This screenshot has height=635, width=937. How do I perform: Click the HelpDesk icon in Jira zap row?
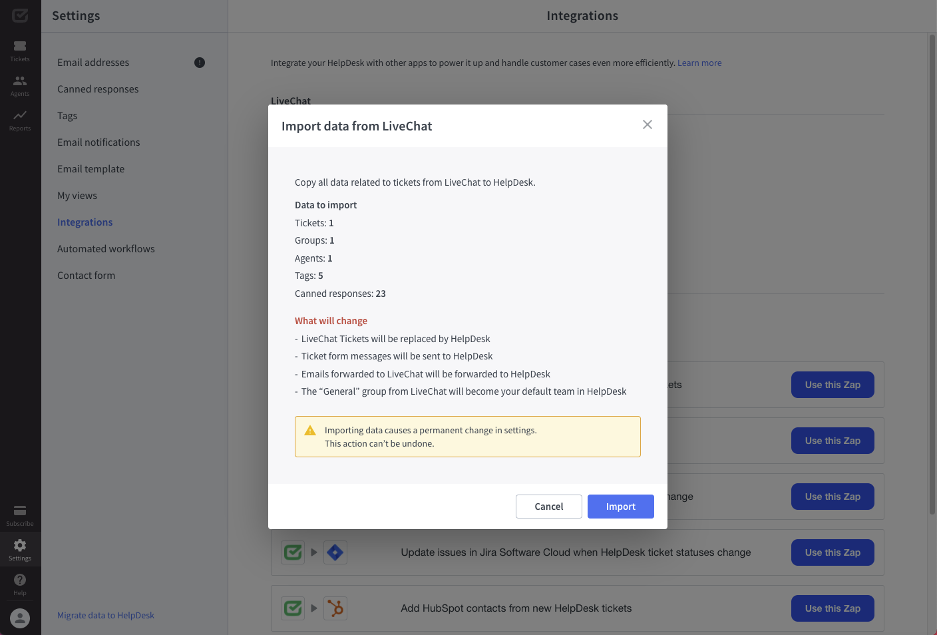293,552
